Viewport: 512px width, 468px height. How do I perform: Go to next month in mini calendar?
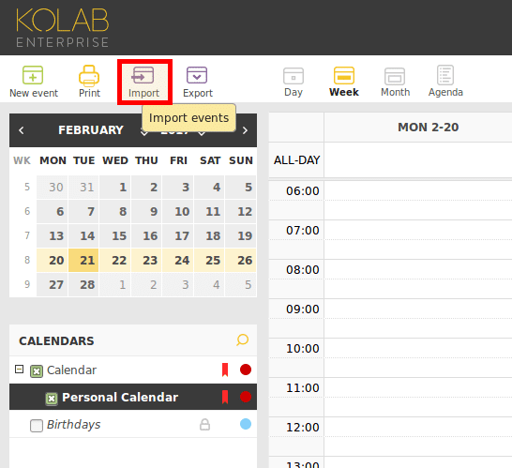[246, 130]
